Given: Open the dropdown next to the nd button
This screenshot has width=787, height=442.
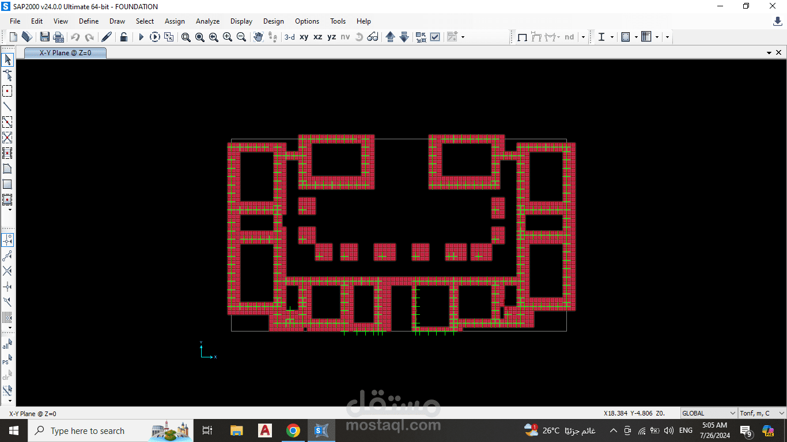Looking at the screenshot, I should [x=583, y=37].
